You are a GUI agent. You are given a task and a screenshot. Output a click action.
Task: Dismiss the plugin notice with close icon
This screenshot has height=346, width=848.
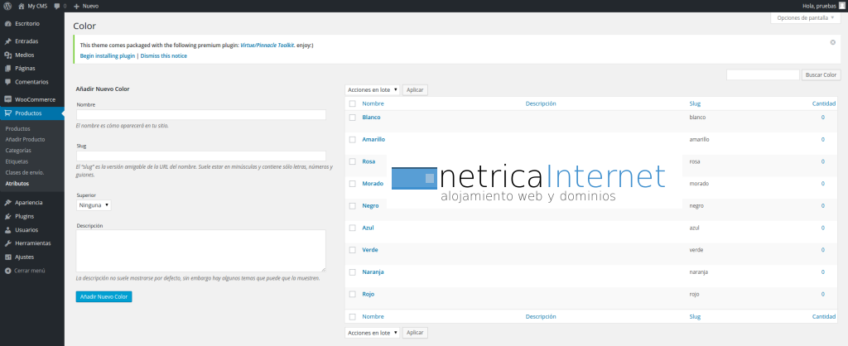(x=832, y=41)
